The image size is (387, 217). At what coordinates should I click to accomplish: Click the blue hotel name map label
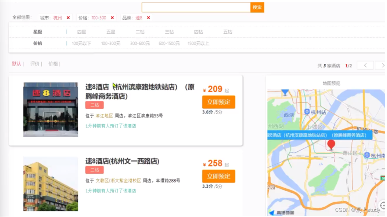pyautogui.click(x=319, y=135)
